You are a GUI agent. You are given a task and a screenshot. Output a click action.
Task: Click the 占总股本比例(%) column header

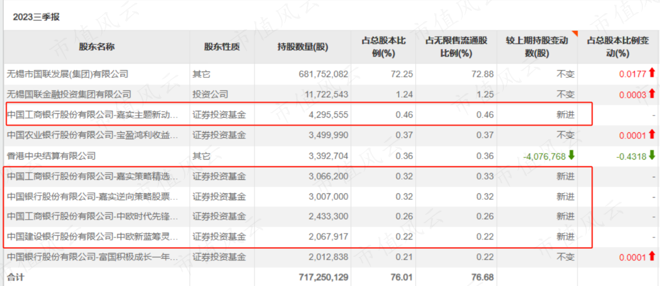[x=383, y=47]
